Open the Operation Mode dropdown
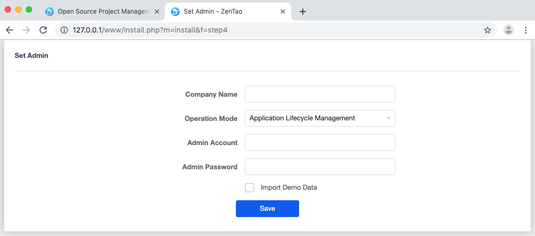535x236 pixels. [320, 118]
